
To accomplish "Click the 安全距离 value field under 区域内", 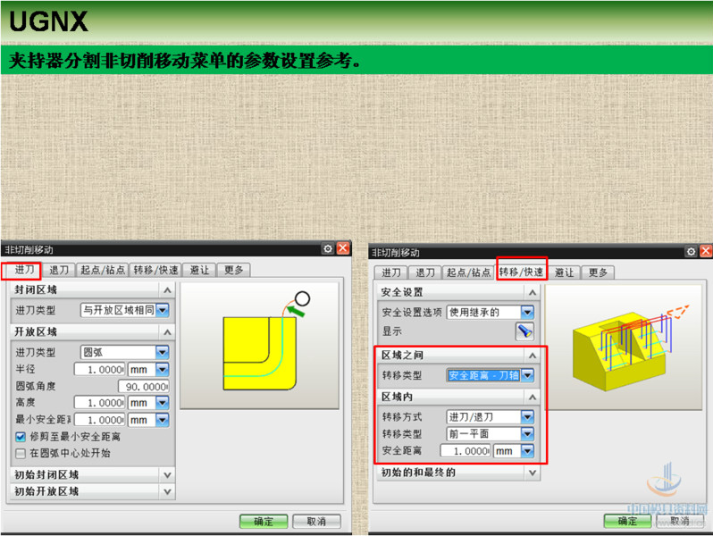I will pos(467,451).
